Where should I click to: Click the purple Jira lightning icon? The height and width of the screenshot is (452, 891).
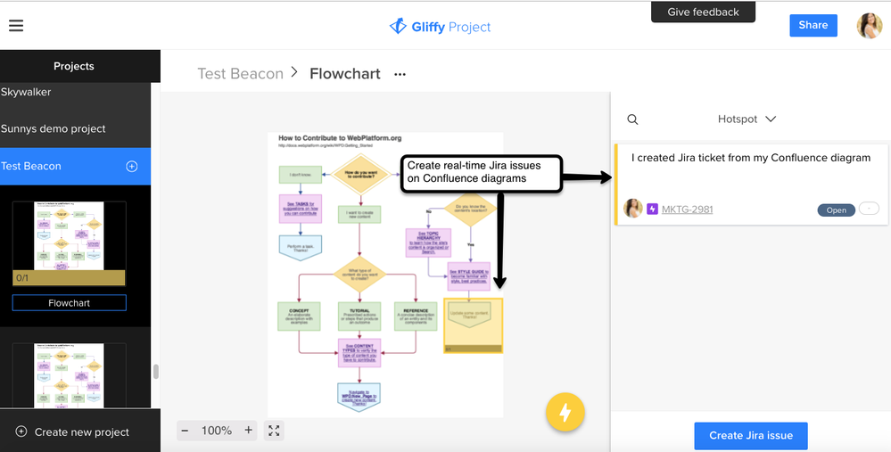pyautogui.click(x=652, y=210)
